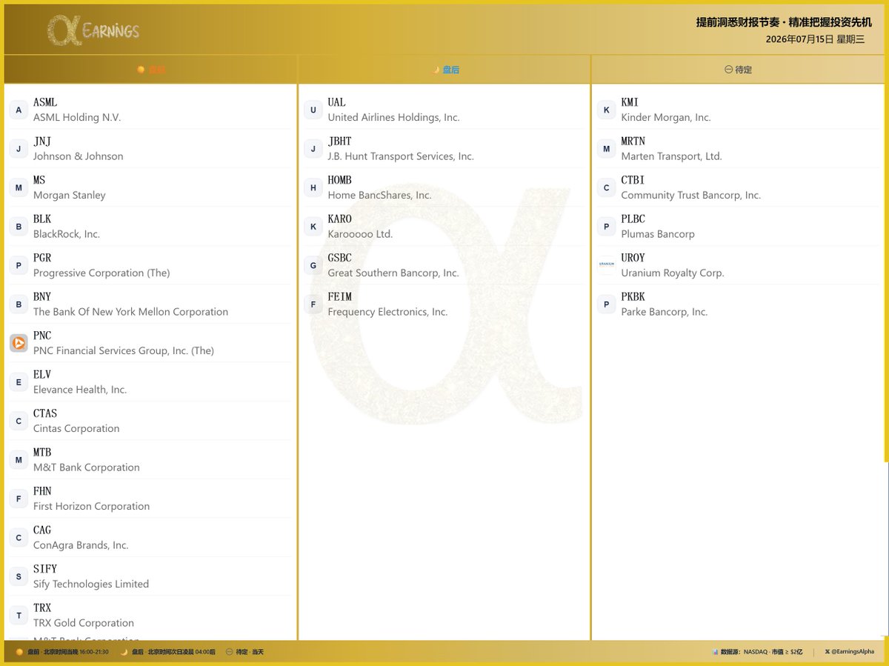Select the PLBC letter P avatar
The width and height of the screenshot is (889, 666).
coord(607,227)
